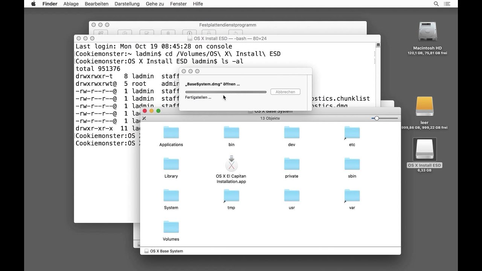
Task: Close the OS X Base System Finder window
Action: point(145,111)
